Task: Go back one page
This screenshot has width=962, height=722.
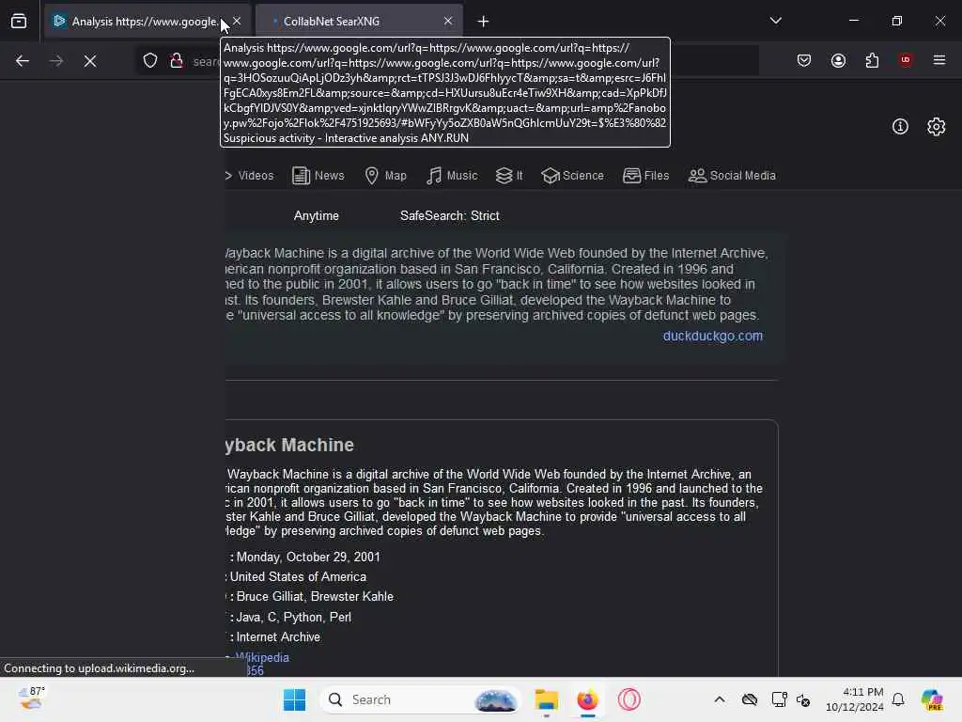Action: 23,61
